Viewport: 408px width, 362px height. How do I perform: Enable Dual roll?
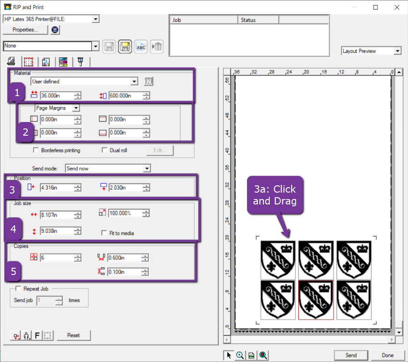pos(105,150)
